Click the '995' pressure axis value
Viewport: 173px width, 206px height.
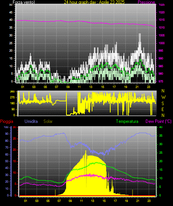click(x=161, y=50)
